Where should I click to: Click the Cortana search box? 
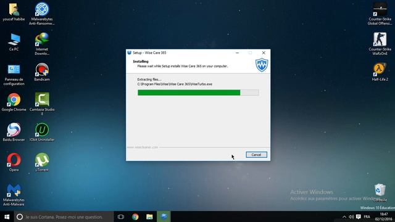click(64, 216)
